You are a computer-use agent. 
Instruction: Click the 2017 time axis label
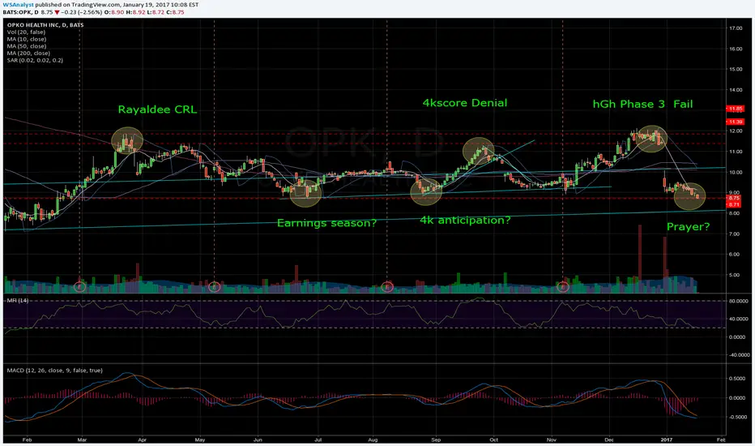pyautogui.click(x=667, y=440)
